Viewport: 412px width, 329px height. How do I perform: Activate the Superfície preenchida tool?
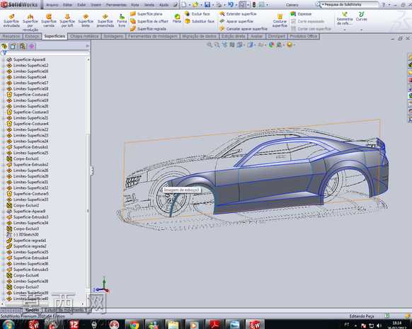coord(105,21)
